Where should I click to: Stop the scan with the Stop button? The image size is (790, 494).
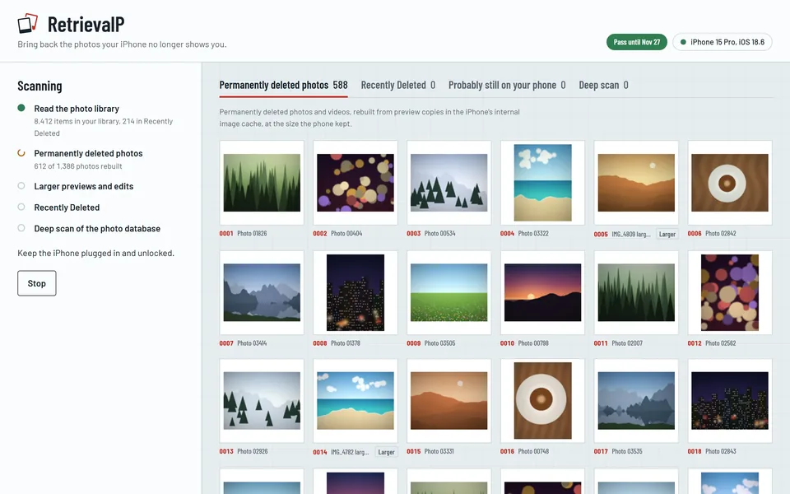point(37,283)
